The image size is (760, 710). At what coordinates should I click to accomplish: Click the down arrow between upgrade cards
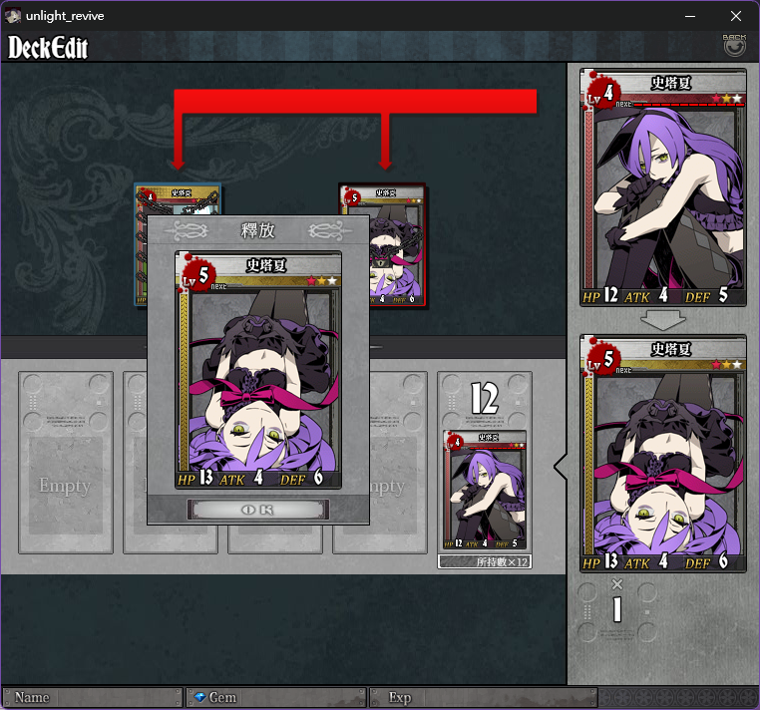tap(662, 320)
